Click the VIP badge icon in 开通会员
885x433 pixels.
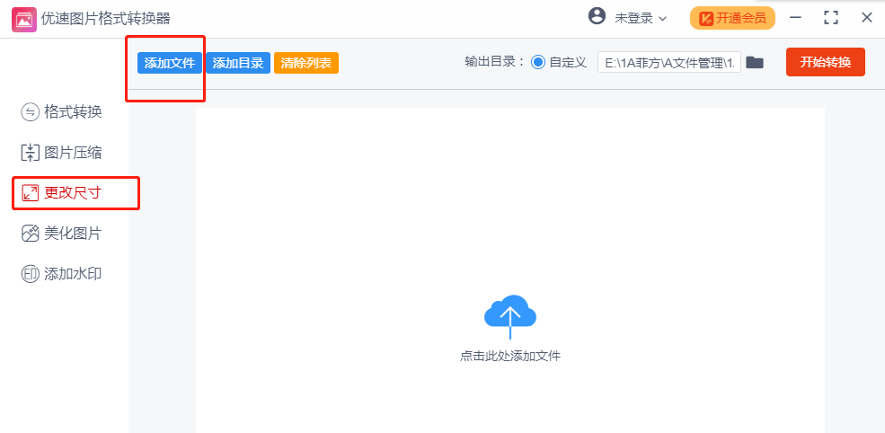pos(706,19)
